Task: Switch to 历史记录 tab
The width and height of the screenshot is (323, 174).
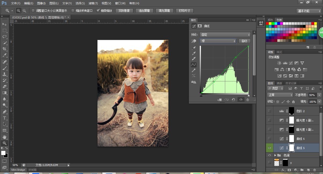Action: 291,83
